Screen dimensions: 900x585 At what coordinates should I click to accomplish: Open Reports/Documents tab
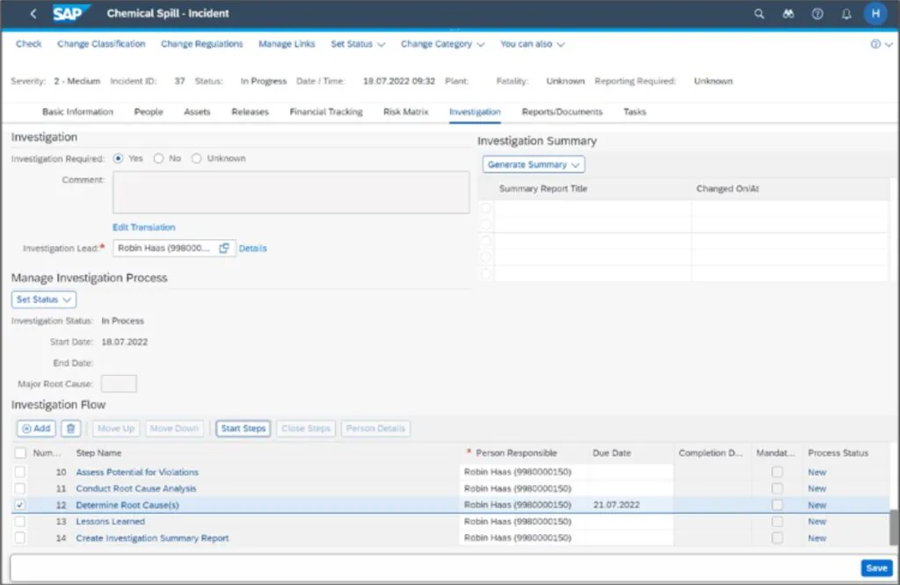[562, 112]
